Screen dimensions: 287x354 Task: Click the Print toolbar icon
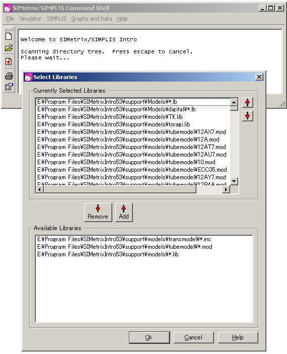(9, 76)
